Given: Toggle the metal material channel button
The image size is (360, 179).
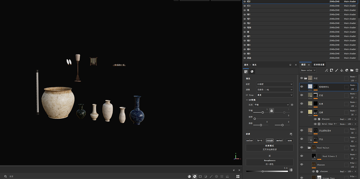Looking at the screenshot, I should (280, 141).
